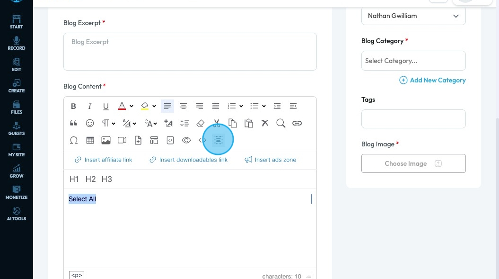The image size is (499, 279).
Task: Cut selection with scissors icon
Action: [x=217, y=123]
